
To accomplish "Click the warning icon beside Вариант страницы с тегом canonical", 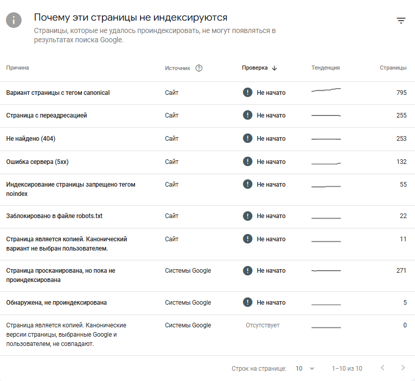I will click(247, 92).
